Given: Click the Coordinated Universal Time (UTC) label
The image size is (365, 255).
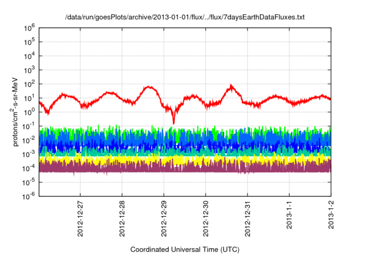Looking at the screenshot, I should pos(185,249).
